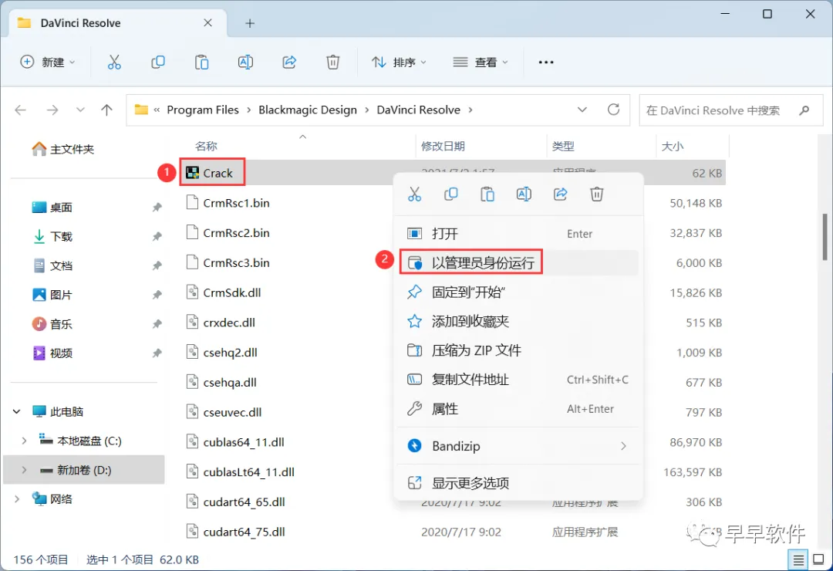
Task: Click the Copy icon in the toolbar
Action: click(158, 63)
